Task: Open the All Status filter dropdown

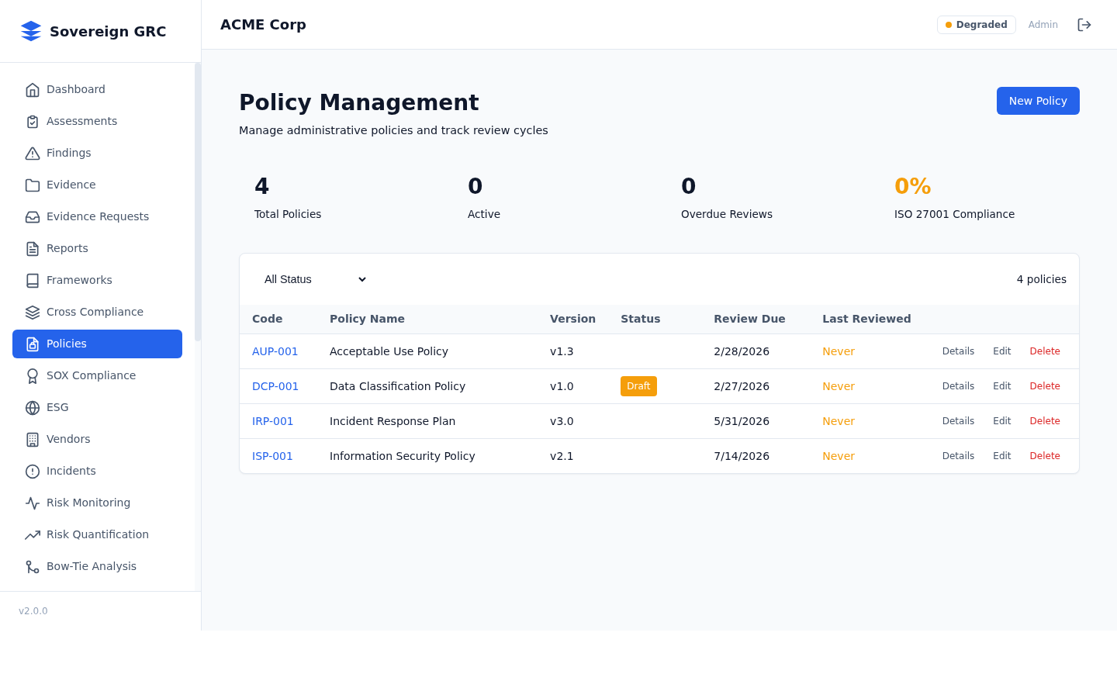Action: pos(314,279)
